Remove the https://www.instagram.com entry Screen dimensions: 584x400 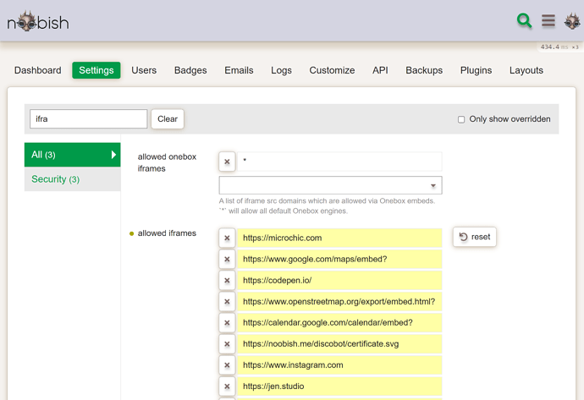(x=227, y=365)
